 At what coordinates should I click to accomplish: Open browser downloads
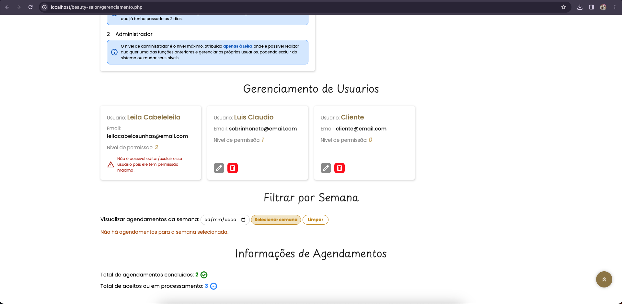580,7
